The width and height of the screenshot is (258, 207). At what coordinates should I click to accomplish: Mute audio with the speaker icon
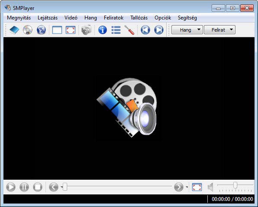[x=211, y=187]
